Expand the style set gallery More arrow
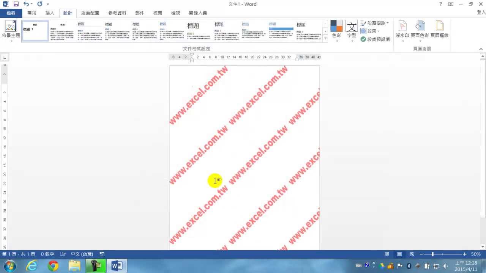 [x=325, y=39]
